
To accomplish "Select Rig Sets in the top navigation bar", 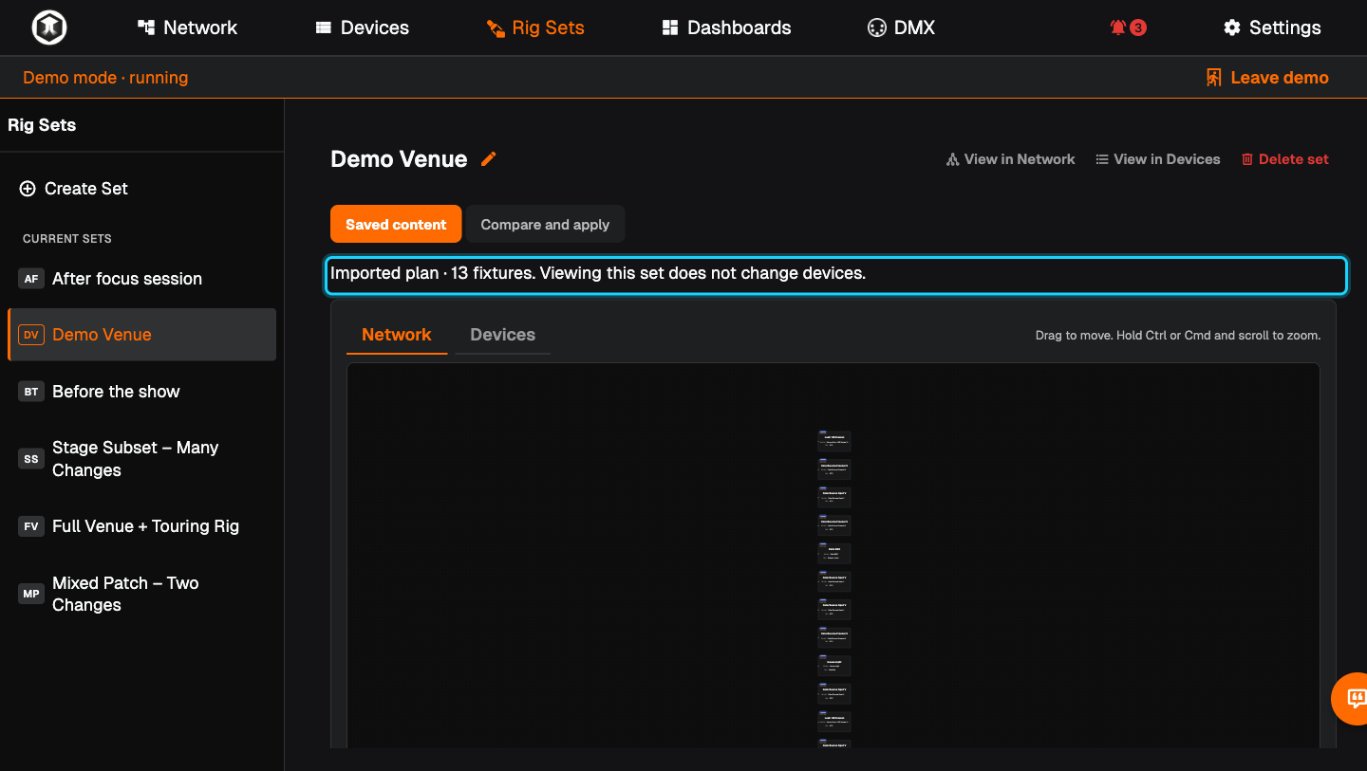I will click(535, 28).
